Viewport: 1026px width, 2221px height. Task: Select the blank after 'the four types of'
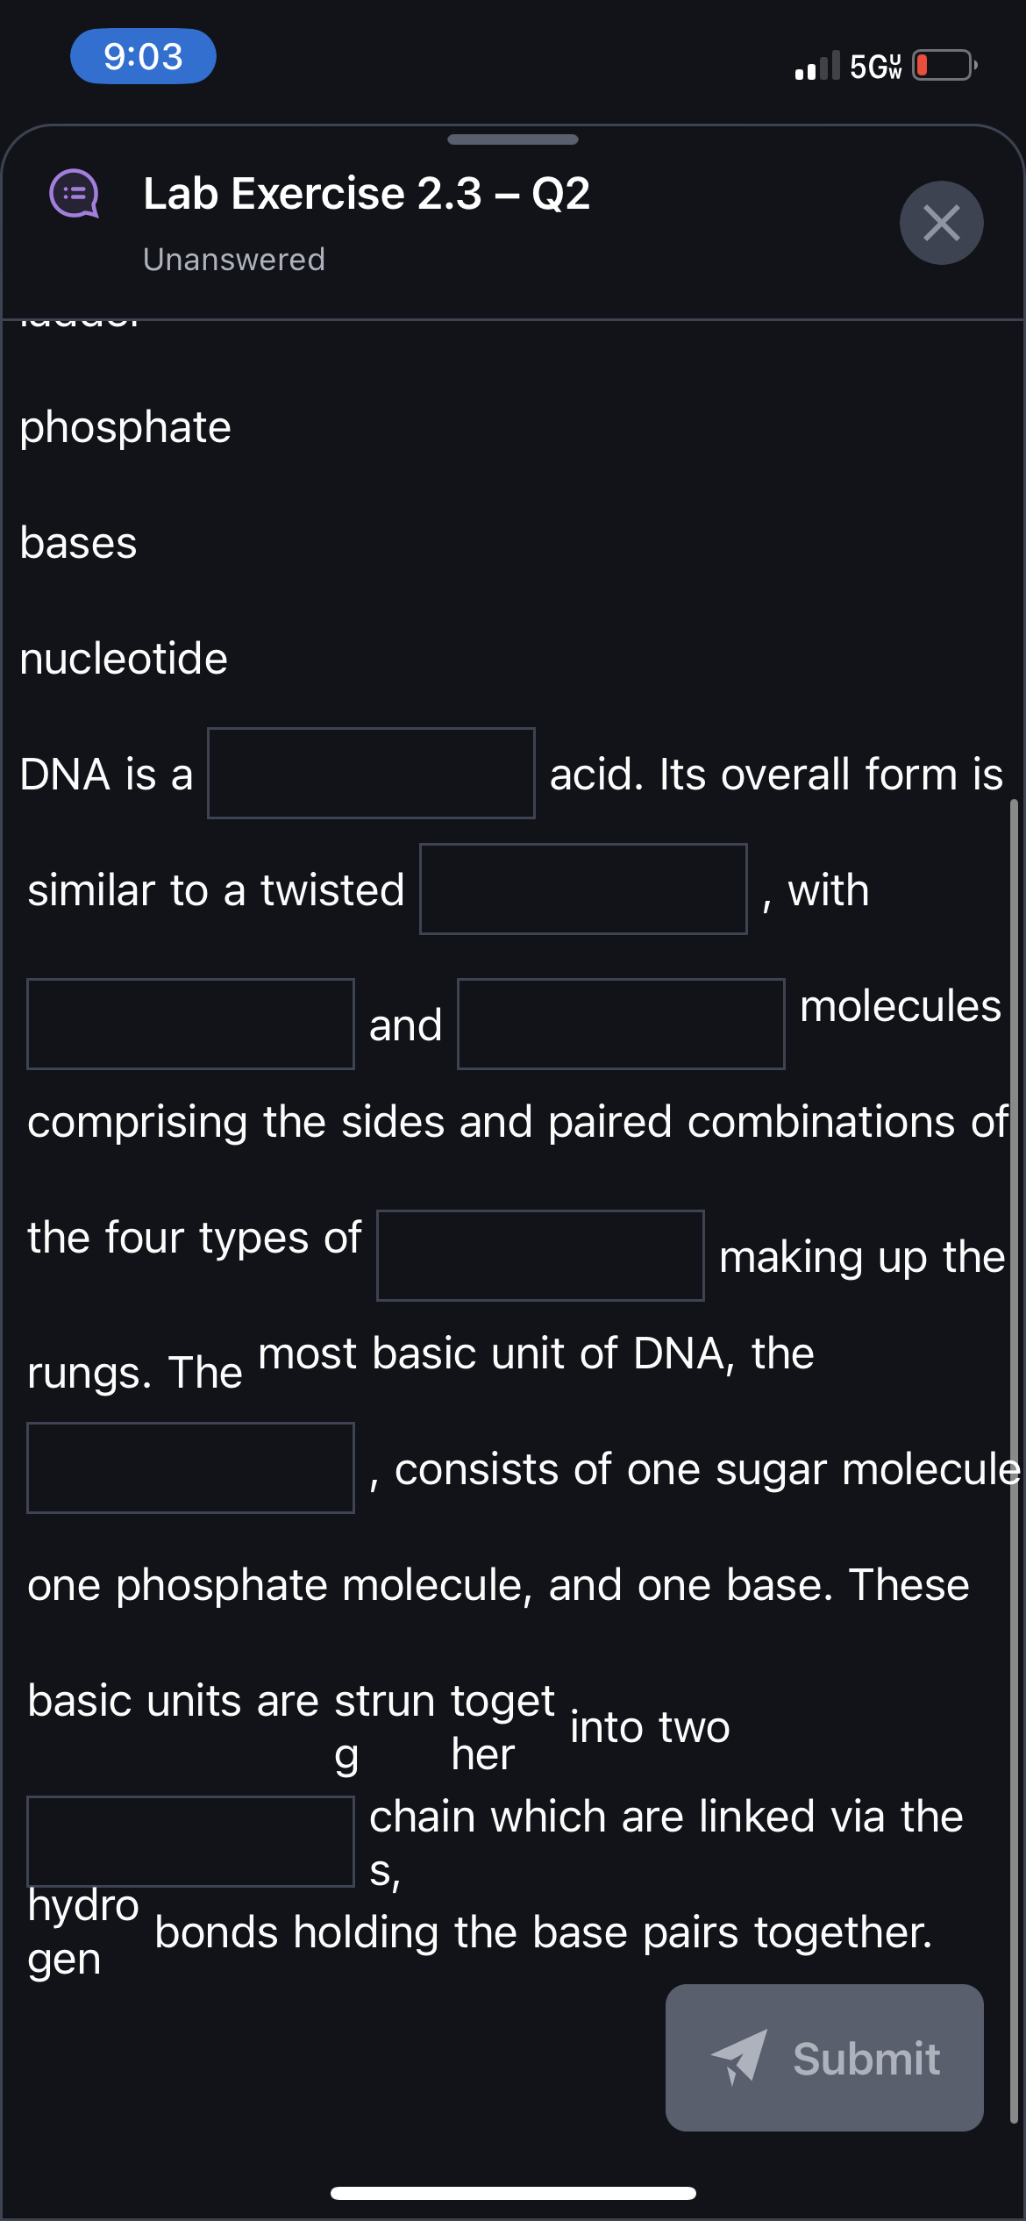coord(540,1255)
